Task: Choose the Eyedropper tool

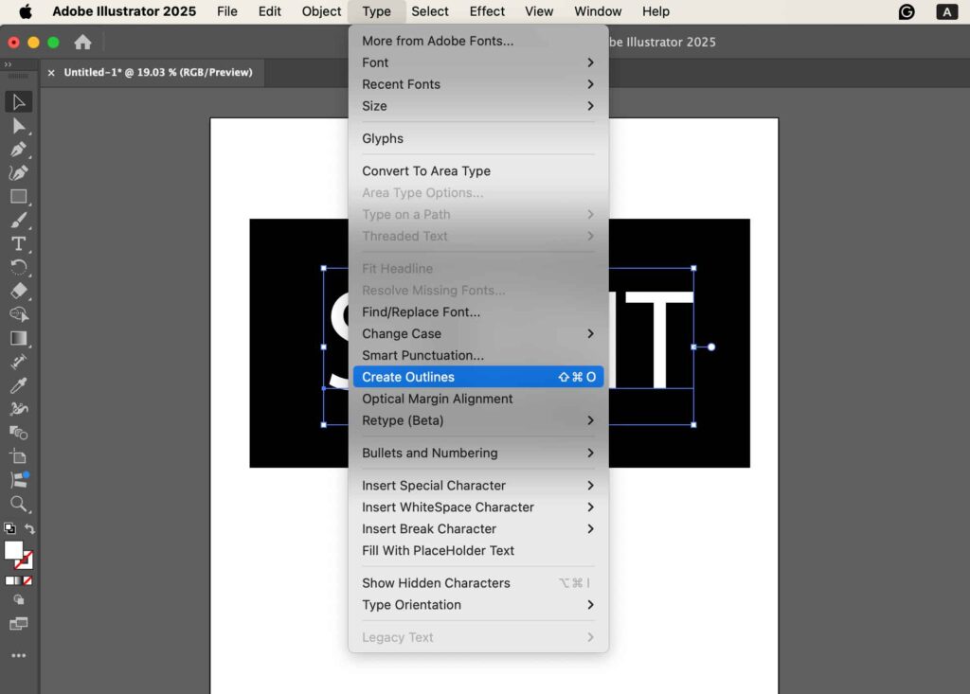Action: (18, 385)
